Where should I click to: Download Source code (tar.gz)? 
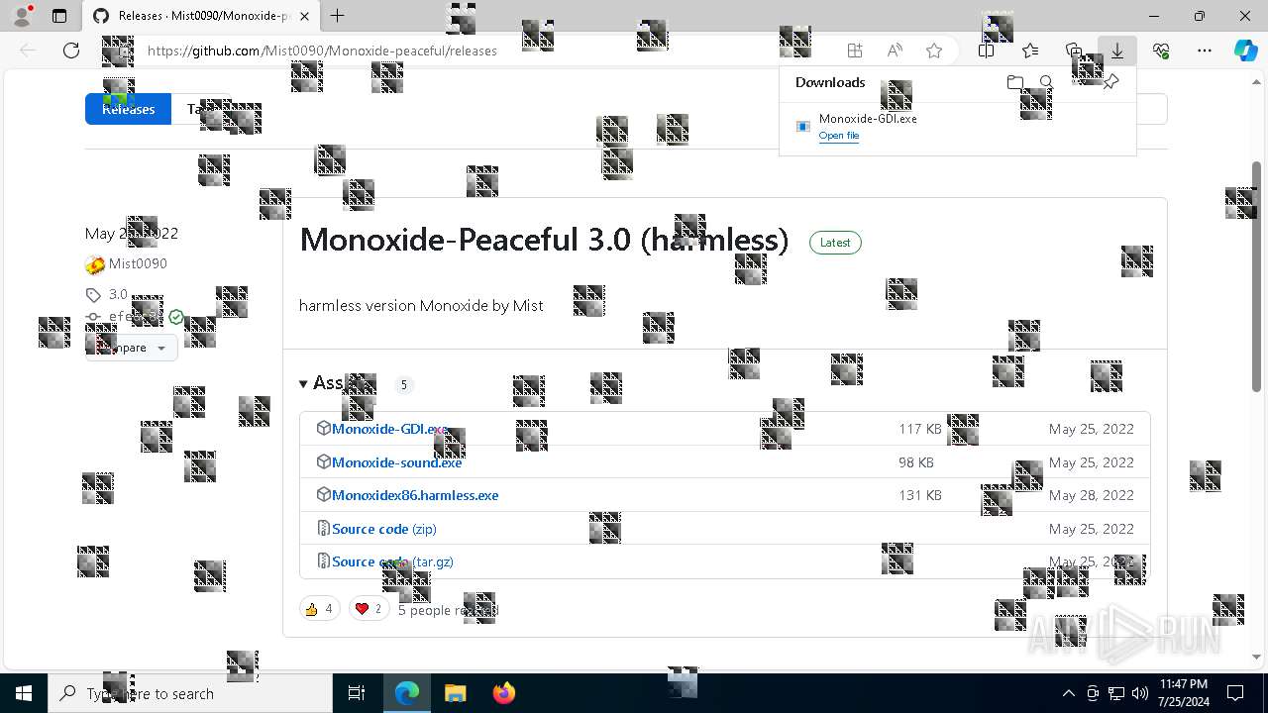(x=392, y=561)
